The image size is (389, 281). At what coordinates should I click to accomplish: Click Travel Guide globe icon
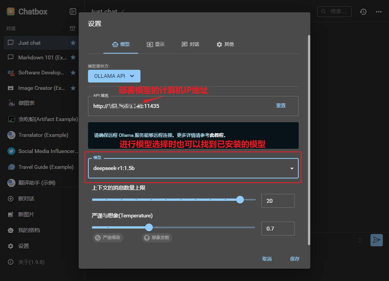pos(12,167)
